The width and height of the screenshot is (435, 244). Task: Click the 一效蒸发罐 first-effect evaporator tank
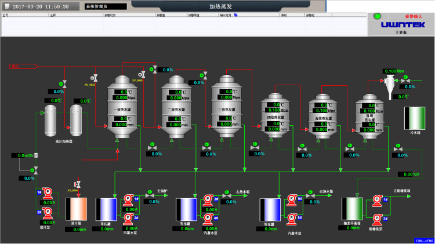[x=124, y=107]
